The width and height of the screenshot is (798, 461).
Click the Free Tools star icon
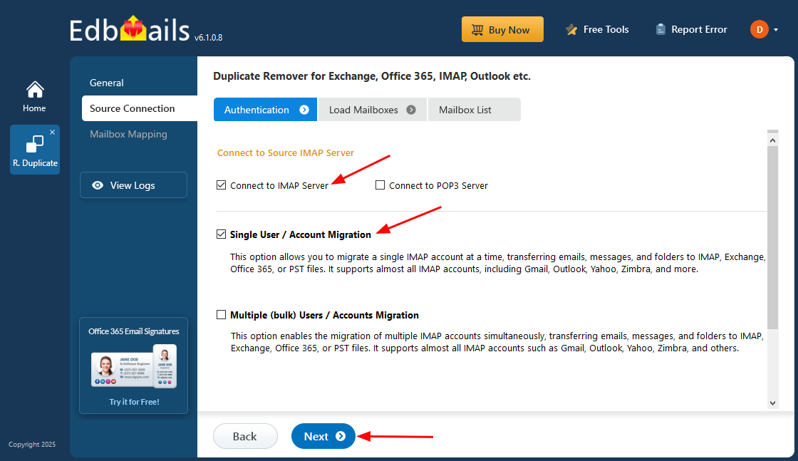(571, 30)
